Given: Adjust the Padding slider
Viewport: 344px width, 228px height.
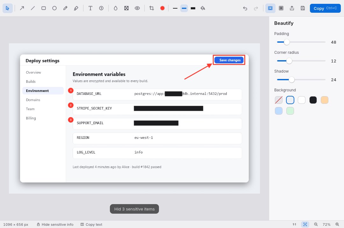Looking at the screenshot, I should [301, 42].
